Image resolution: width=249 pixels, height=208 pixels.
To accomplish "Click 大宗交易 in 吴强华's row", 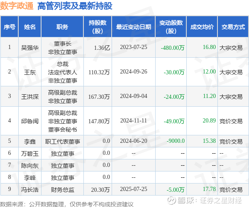I will click(x=231, y=48).
